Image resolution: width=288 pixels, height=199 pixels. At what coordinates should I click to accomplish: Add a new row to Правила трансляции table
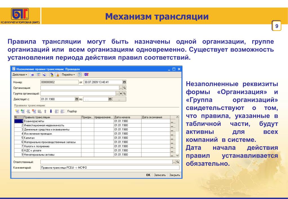[17, 111]
